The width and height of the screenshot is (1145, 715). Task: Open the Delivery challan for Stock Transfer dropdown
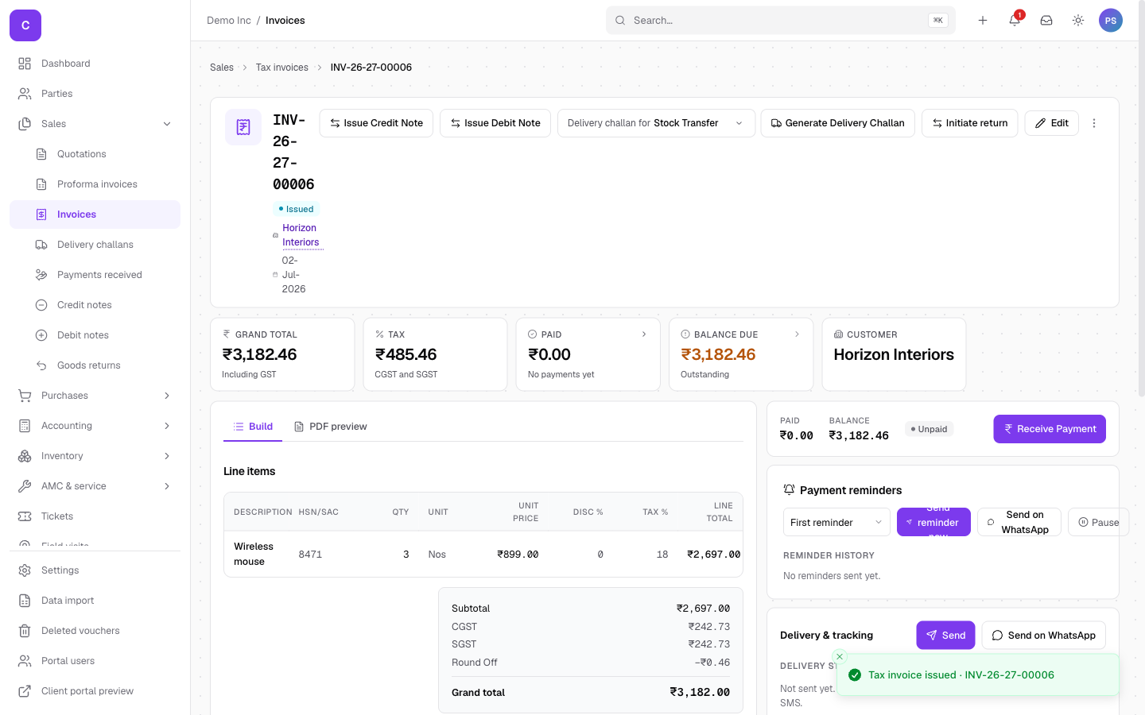[656, 123]
